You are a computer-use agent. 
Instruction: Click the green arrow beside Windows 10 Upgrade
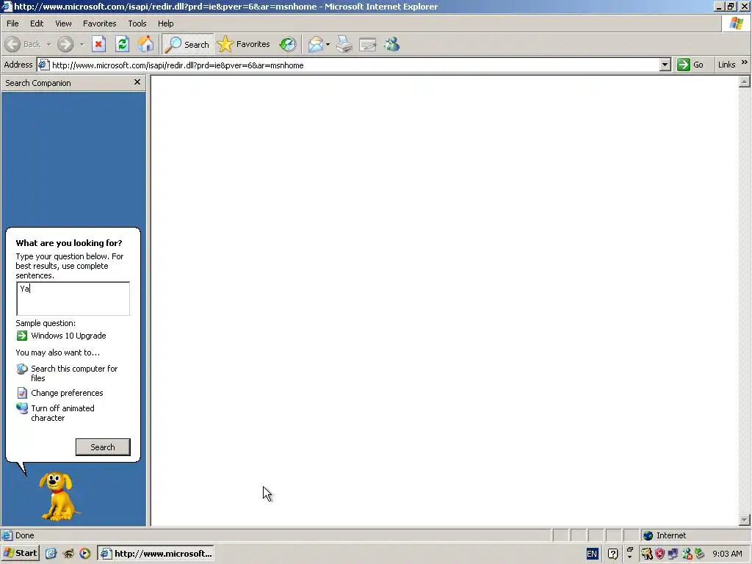(x=22, y=336)
